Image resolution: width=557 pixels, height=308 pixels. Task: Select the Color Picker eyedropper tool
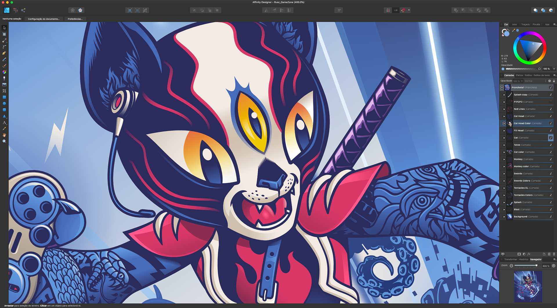(x=4, y=129)
